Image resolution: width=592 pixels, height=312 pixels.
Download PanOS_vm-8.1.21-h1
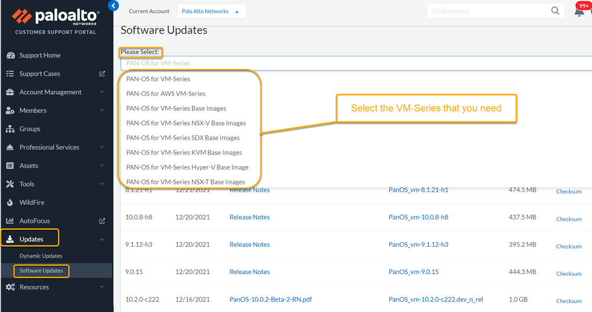click(418, 190)
